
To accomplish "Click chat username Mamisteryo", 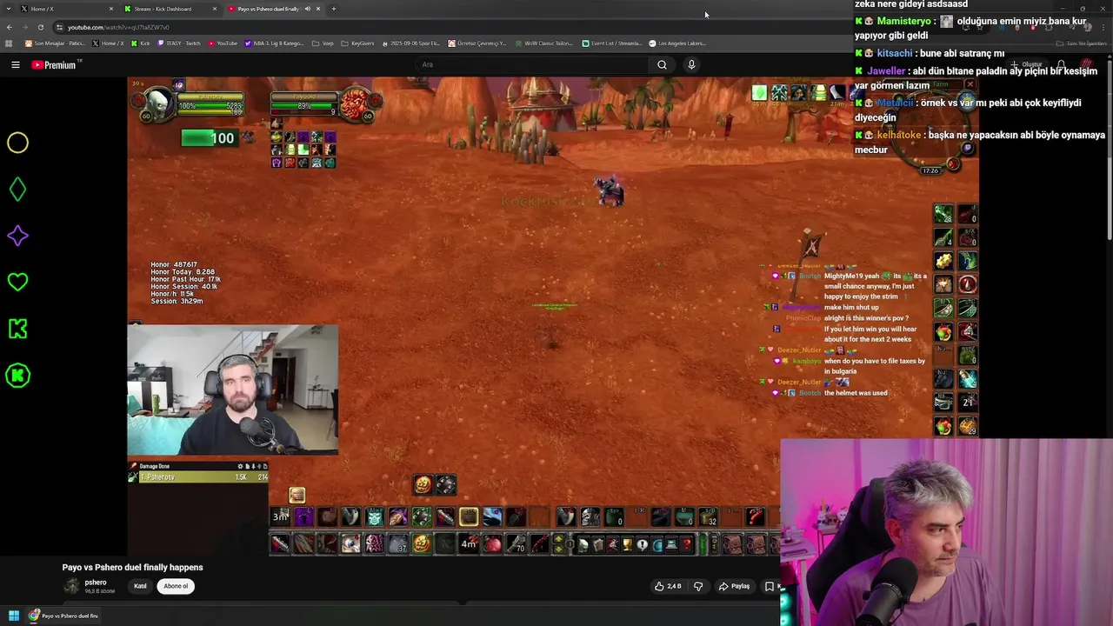I will click(904, 21).
